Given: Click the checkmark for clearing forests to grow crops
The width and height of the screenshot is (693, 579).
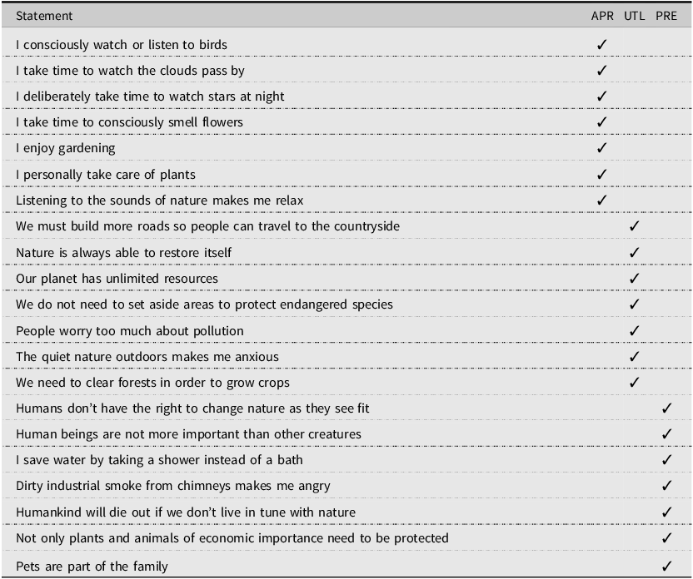Looking at the screenshot, I should [x=634, y=382].
